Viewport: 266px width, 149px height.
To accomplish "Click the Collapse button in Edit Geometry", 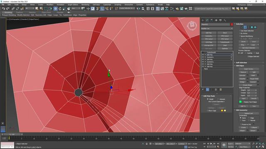I will point(254,127).
